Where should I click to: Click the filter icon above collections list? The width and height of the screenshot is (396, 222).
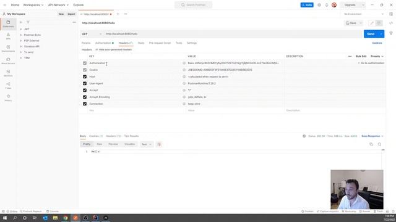(28, 22)
